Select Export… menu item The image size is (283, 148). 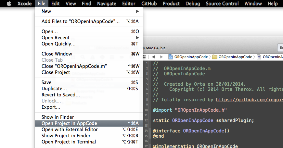tap(89, 107)
